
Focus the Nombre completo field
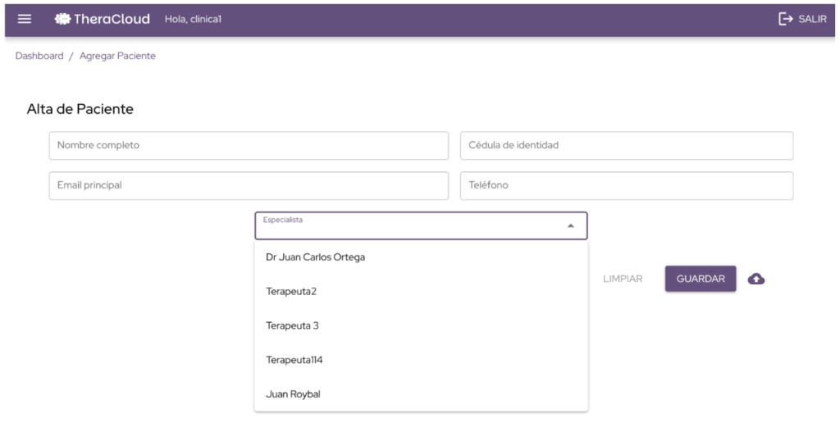click(x=249, y=145)
